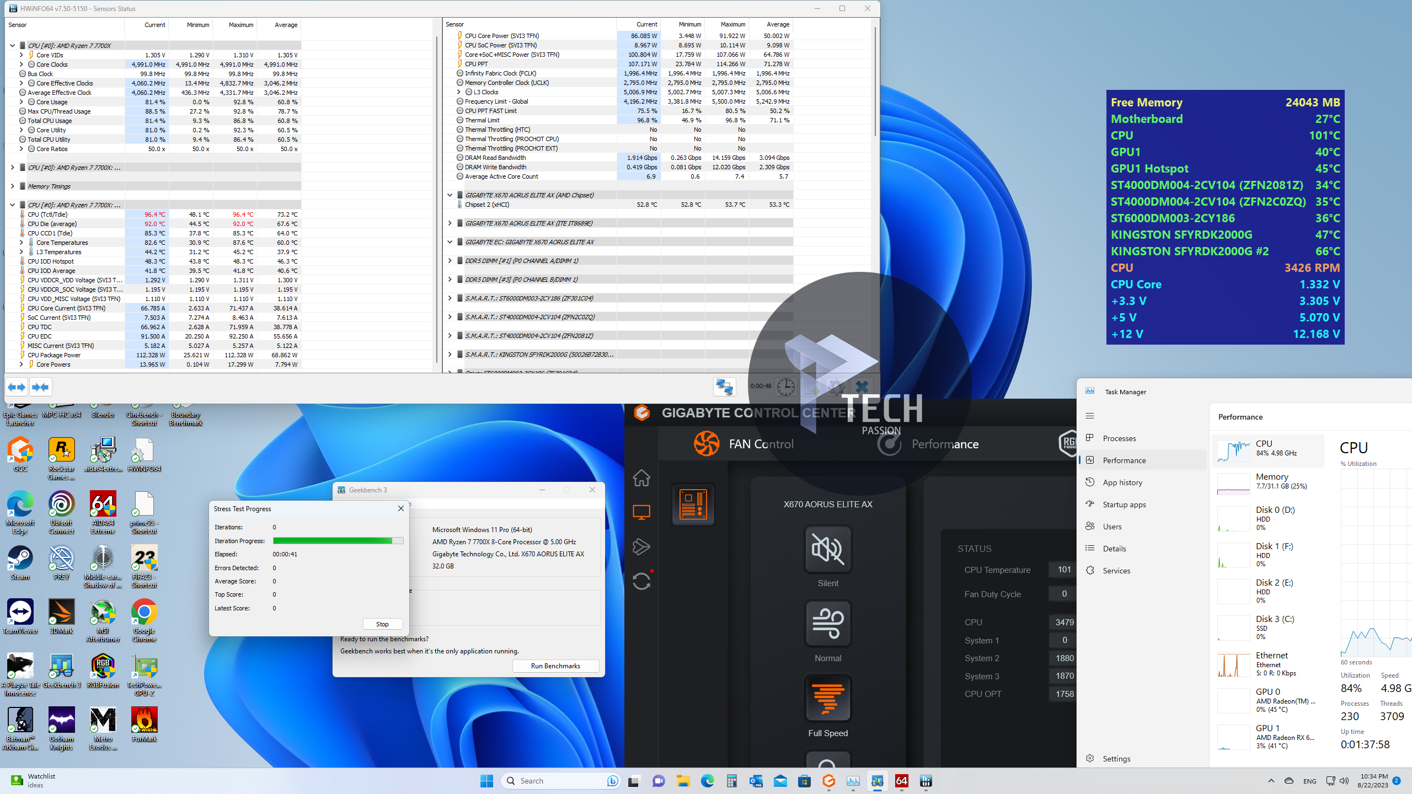Click HWiNFO expand columns arrows button
1412x794 pixels.
click(x=17, y=387)
